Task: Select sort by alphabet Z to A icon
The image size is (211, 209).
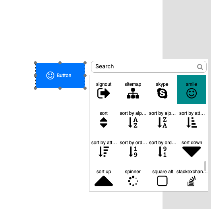Action: point(162,122)
